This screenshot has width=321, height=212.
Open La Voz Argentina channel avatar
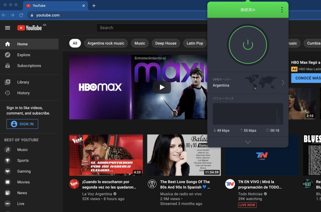coord(74,184)
